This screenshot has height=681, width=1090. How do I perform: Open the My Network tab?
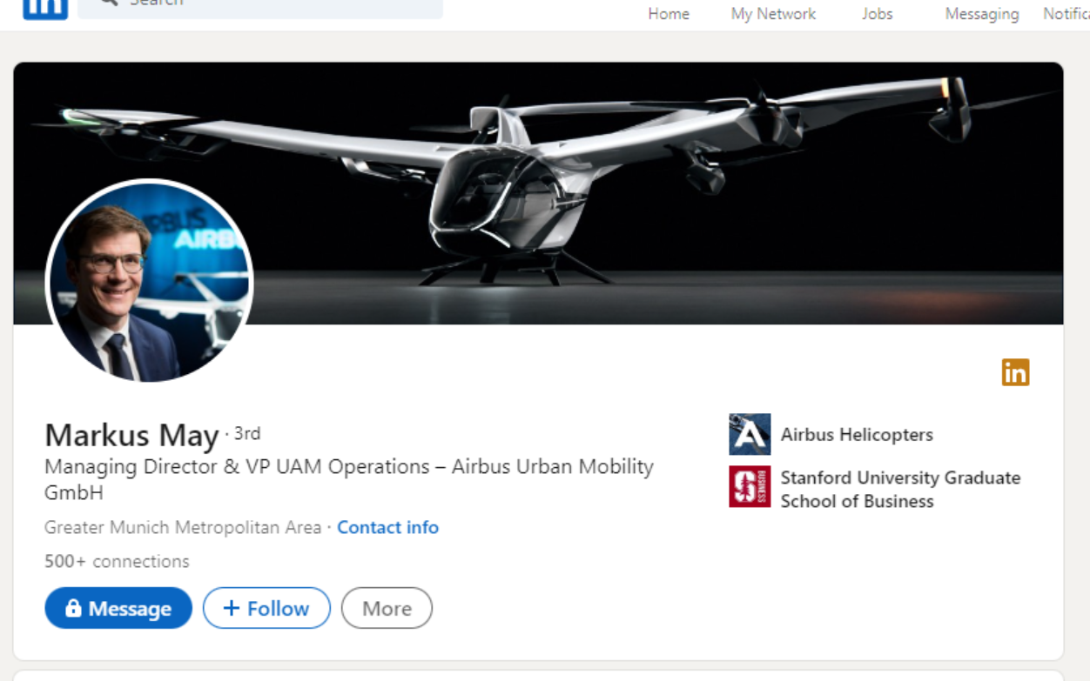(773, 14)
